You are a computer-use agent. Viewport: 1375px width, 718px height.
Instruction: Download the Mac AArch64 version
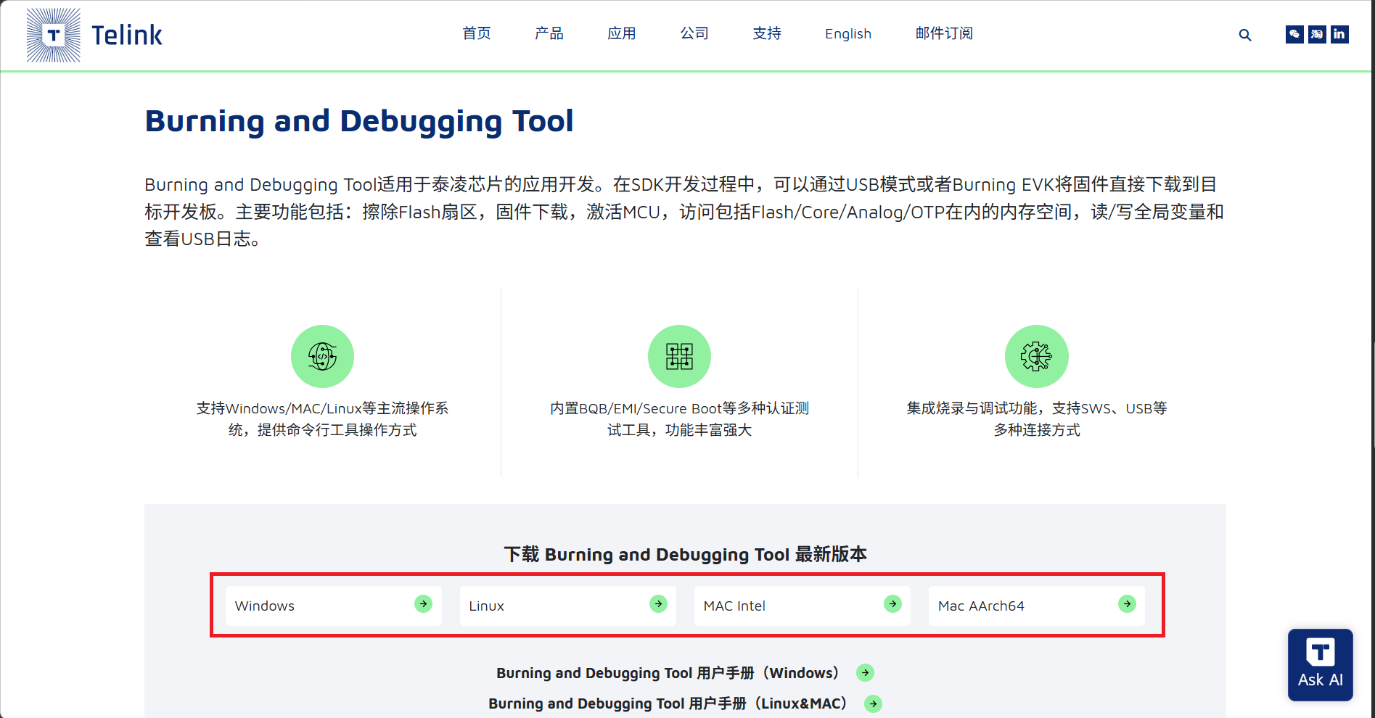pos(1037,606)
